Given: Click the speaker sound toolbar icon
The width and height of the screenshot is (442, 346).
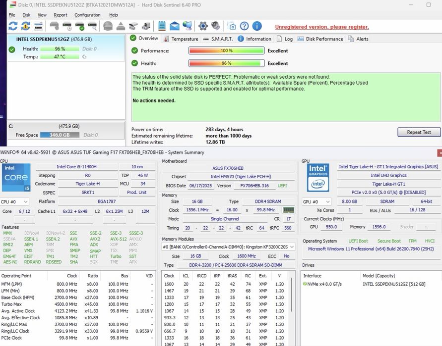Looking at the screenshot, I should pyautogui.click(x=215, y=26).
